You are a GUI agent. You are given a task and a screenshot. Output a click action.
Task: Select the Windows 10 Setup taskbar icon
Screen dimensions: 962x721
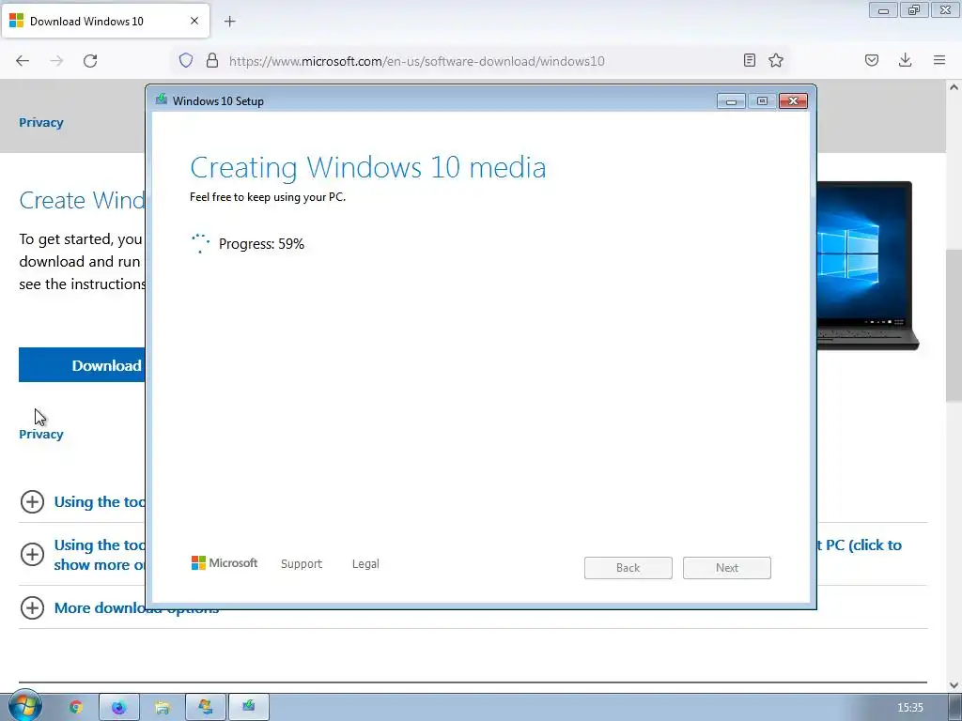pyautogui.click(x=248, y=707)
